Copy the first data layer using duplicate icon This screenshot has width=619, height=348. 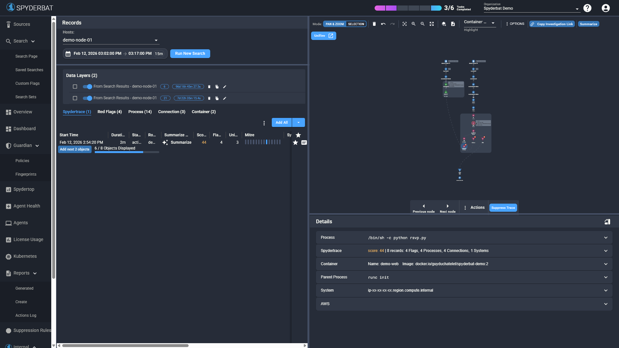pos(217,86)
